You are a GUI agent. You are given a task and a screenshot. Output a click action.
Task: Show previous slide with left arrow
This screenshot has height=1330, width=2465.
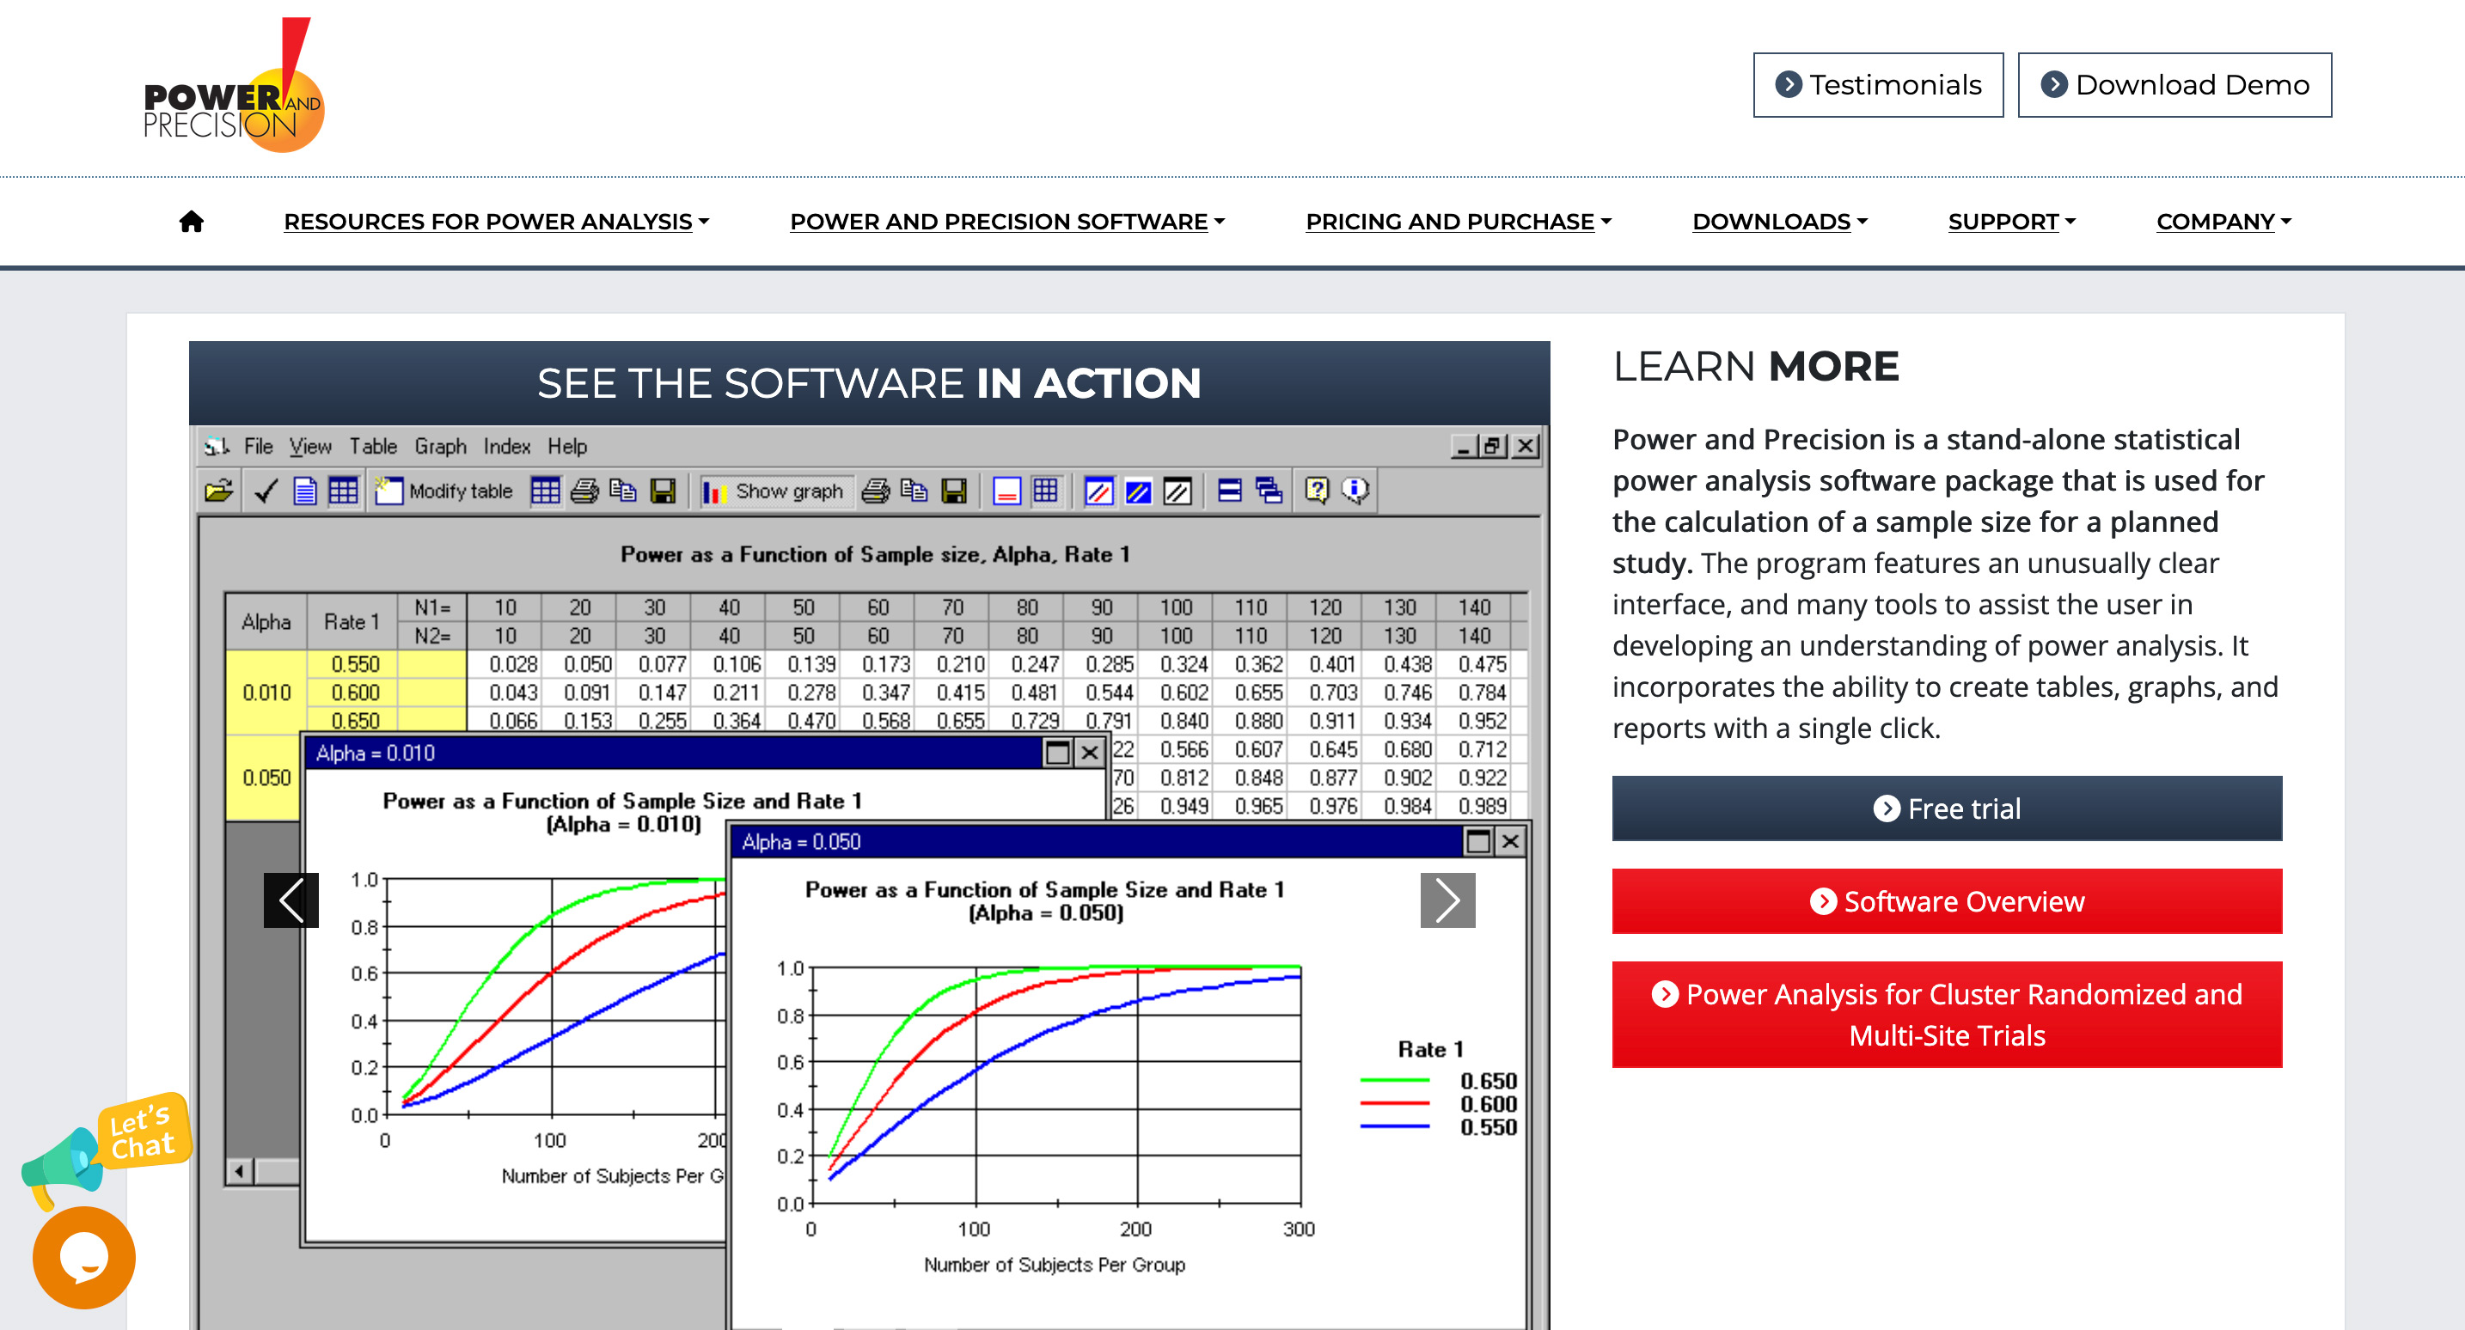click(291, 900)
